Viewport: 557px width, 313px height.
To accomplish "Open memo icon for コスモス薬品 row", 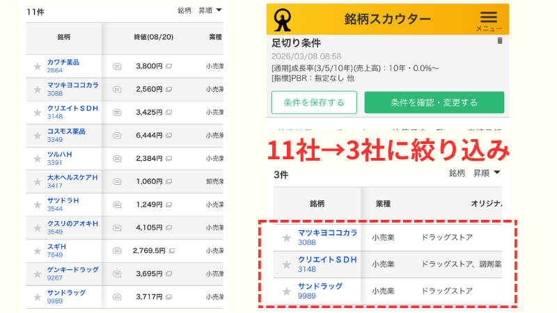I will (117, 136).
